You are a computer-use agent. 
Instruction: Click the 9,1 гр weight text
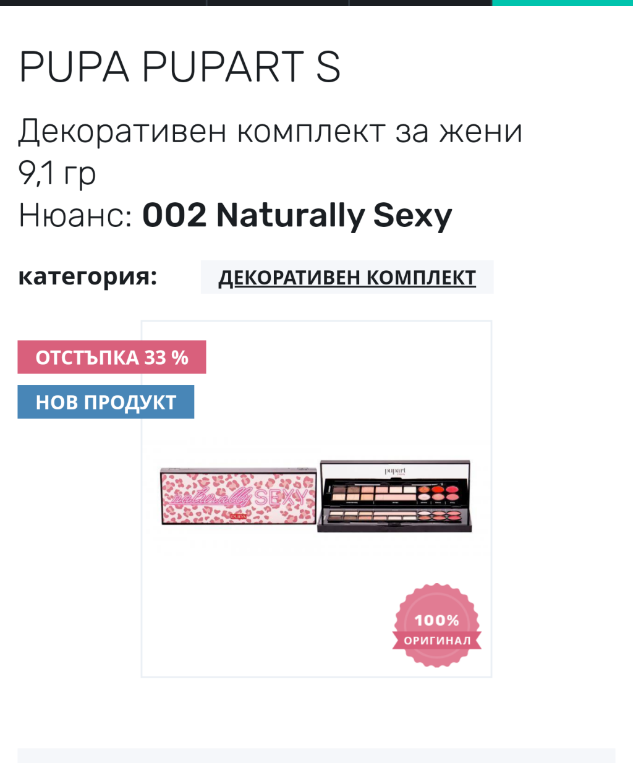(57, 173)
